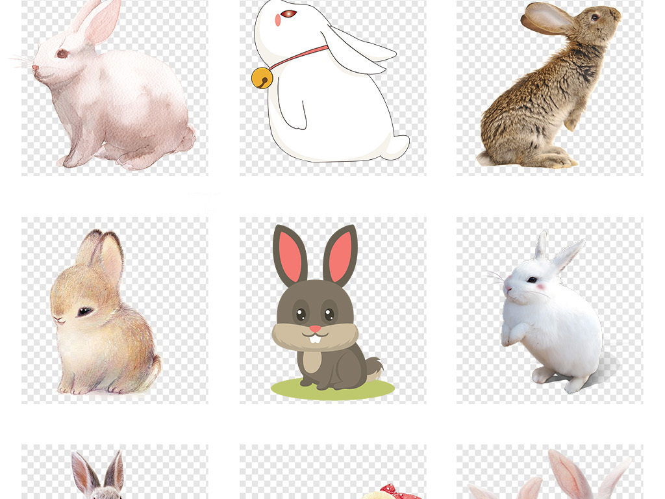Open the cartoon white rabbit with bell

point(333,87)
